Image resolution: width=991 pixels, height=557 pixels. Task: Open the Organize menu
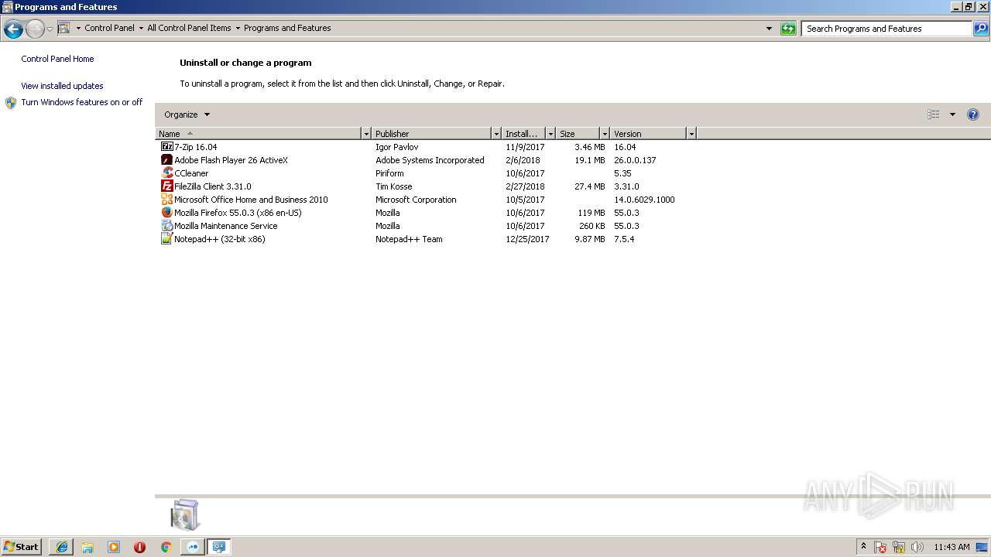[187, 114]
